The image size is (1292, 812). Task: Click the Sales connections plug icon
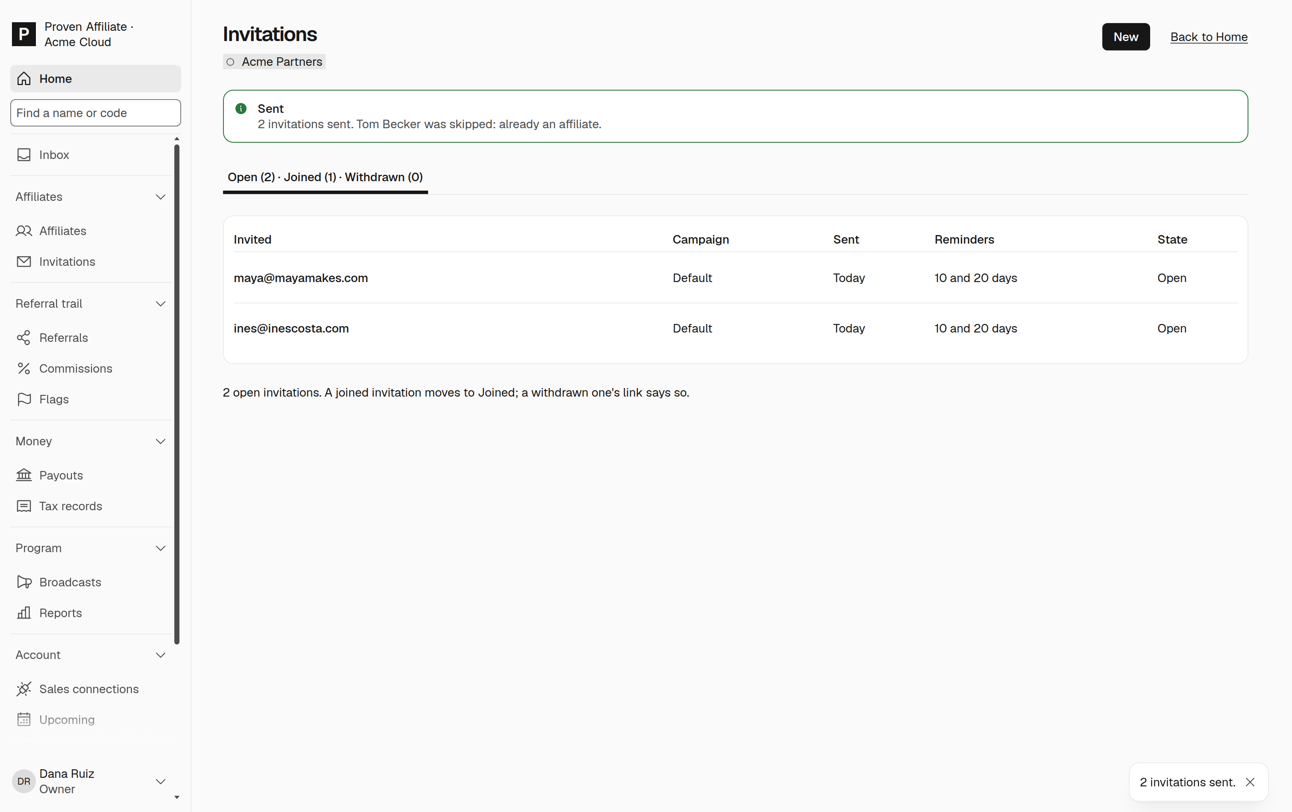point(23,689)
